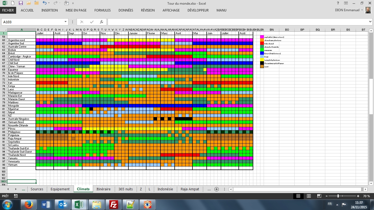Open the Name Box dropdown

pyautogui.click(x=66, y=22)
